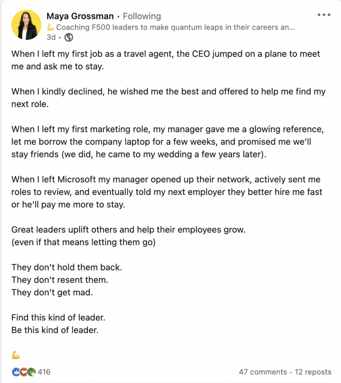This screenshot has height=383, width=341.
Task: Click the 'They don't get mad.' line
Action: click(x=52, y=292)
